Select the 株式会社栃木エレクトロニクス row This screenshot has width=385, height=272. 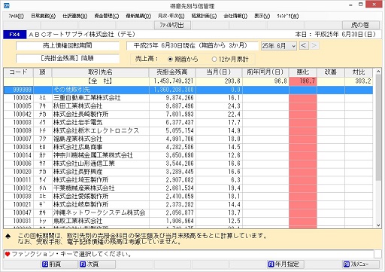(x=188, y=130)
